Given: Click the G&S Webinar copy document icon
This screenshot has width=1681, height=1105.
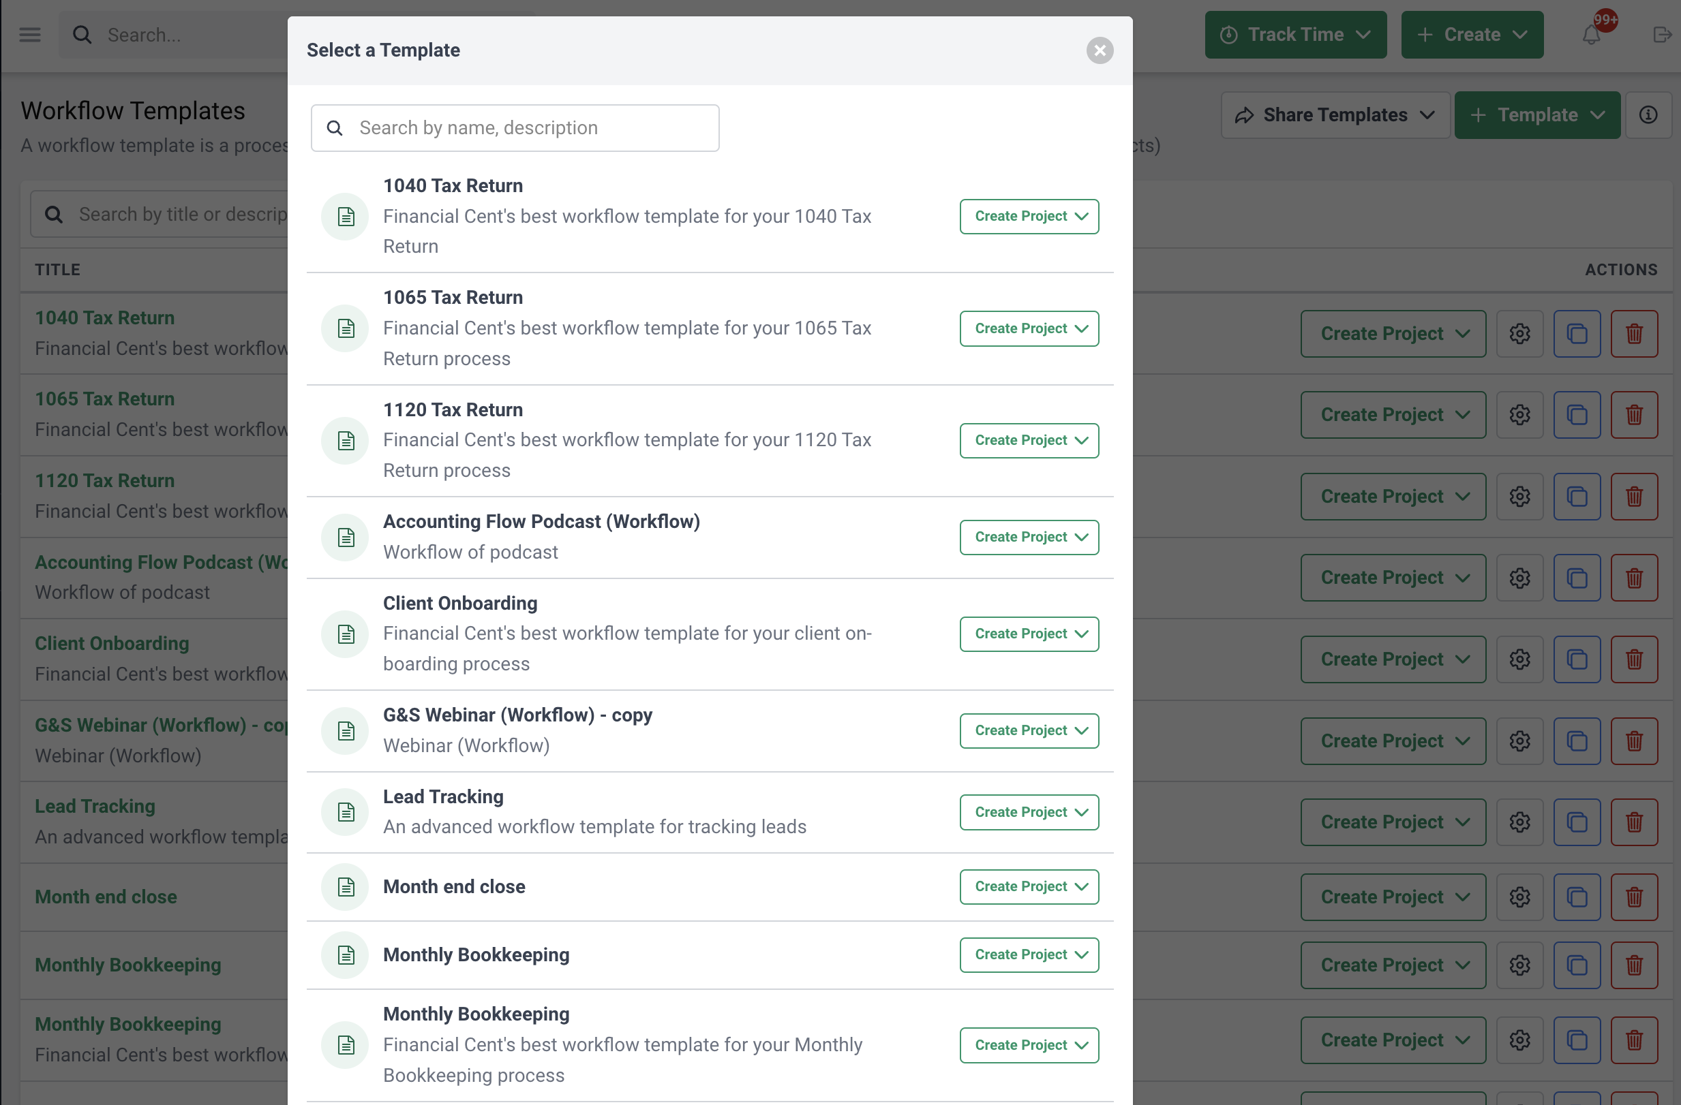Looking at the screenshot, I should tap(345, 731).
